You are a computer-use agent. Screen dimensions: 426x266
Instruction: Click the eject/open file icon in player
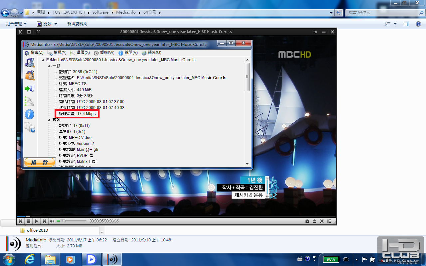315,221
